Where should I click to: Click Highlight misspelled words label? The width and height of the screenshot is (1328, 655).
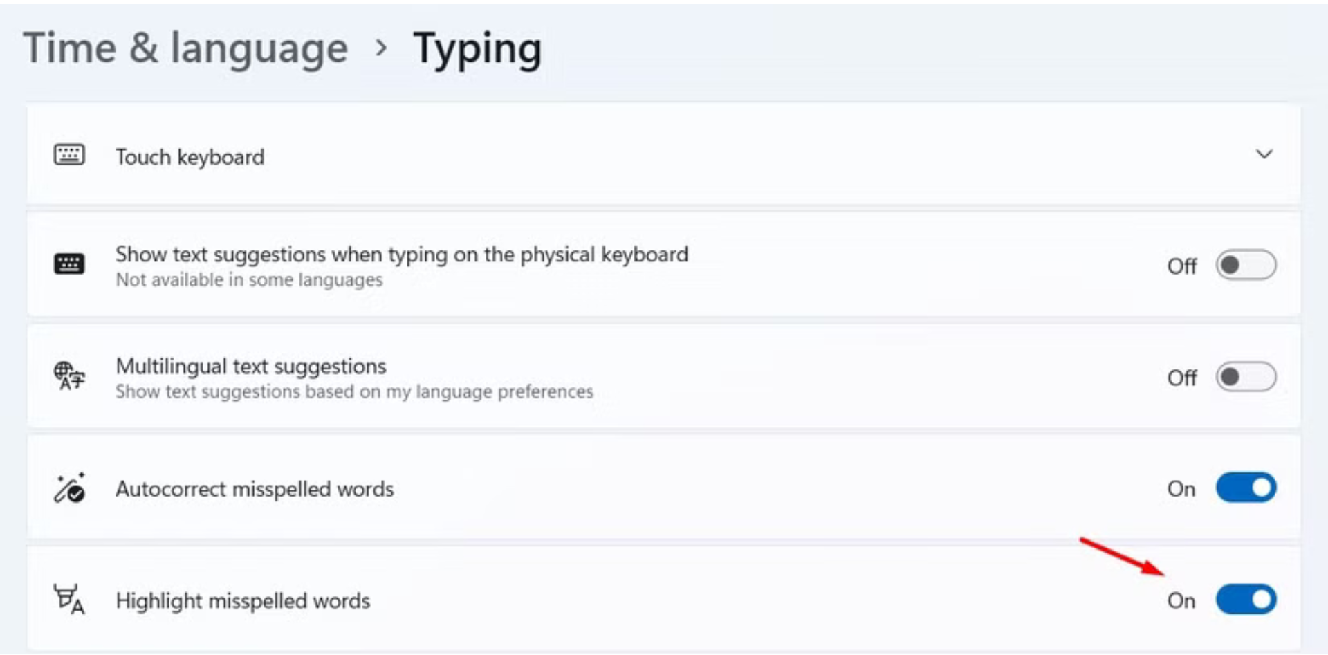click(x=243, y=601)
